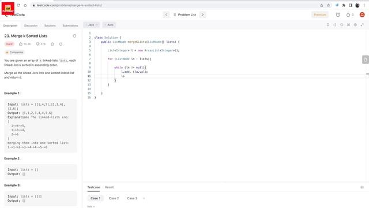
Task: Open the notes side handle
Action: click(366, 60)
